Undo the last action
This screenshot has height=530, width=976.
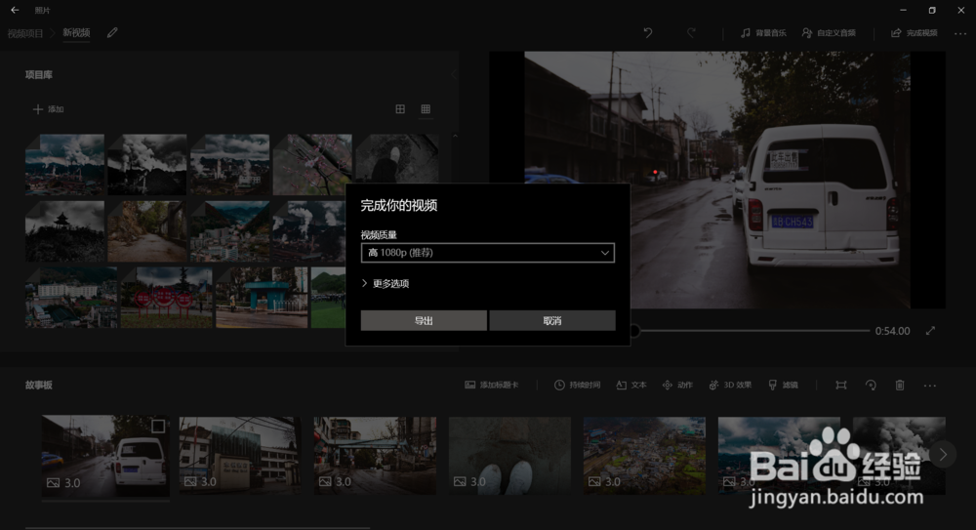click(648, 33)
